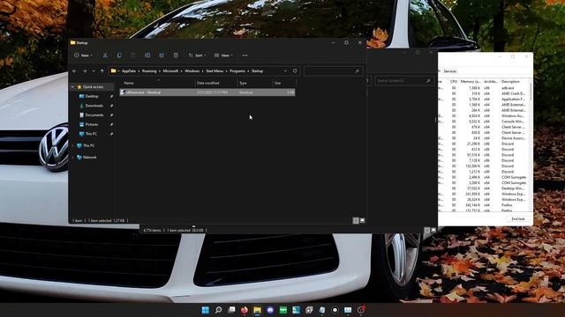
Task: Sort Task Manager by Memory column
Action: 471,82
